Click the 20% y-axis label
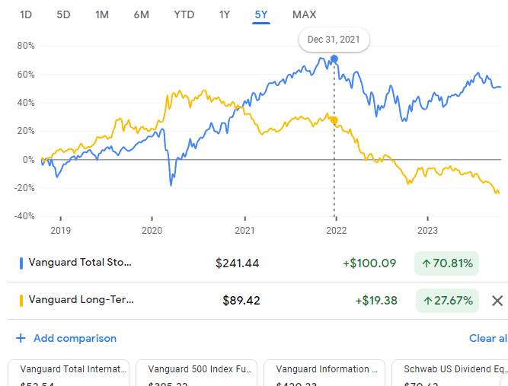The image size is (508, 386). pyautogui.click(x=26, y=131)
